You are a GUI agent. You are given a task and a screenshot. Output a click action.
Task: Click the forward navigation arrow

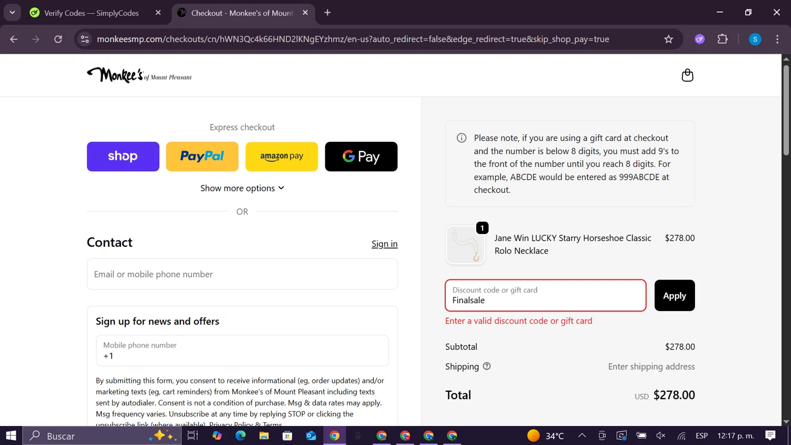(x=36, y=39)
